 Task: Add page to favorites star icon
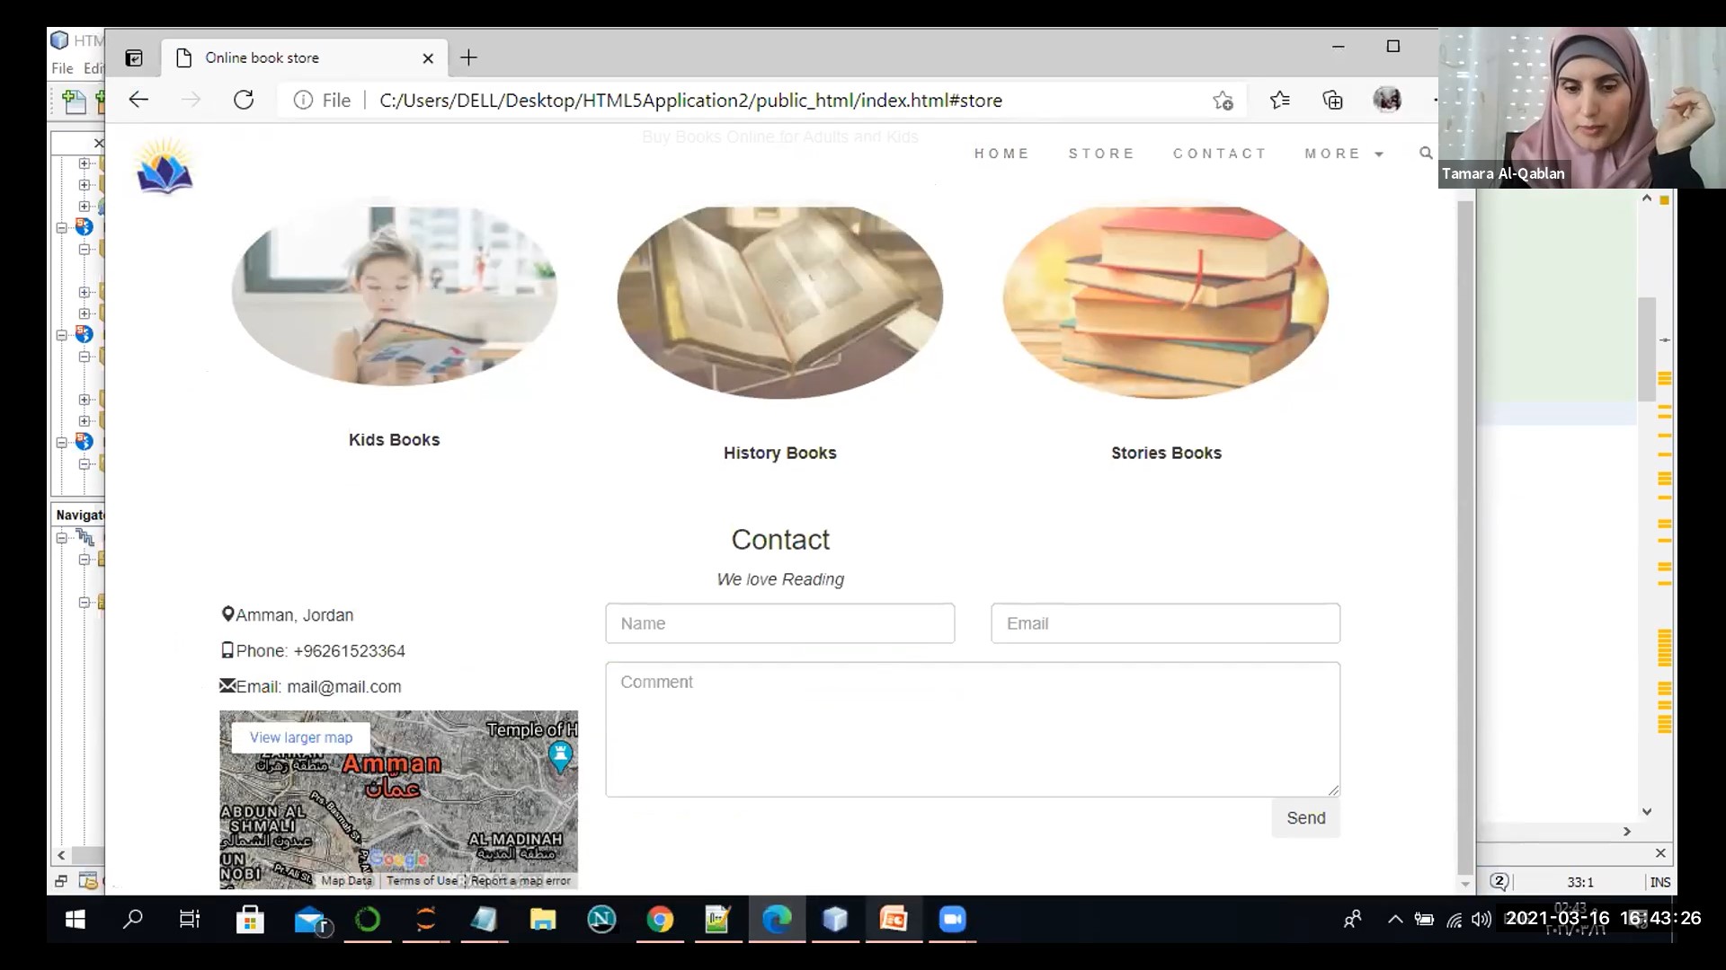[1223, 101]
